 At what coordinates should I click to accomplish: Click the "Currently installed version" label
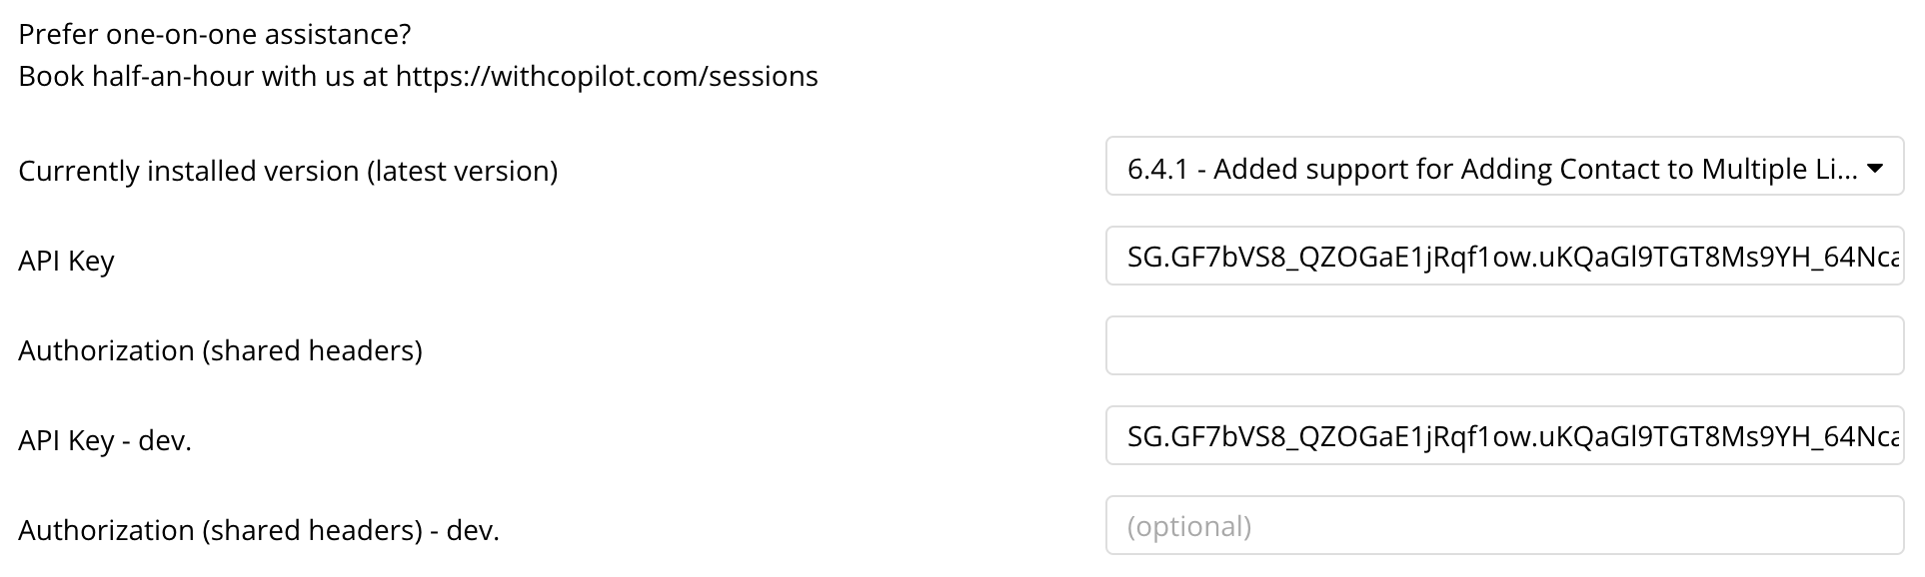[x=188, y=172]
